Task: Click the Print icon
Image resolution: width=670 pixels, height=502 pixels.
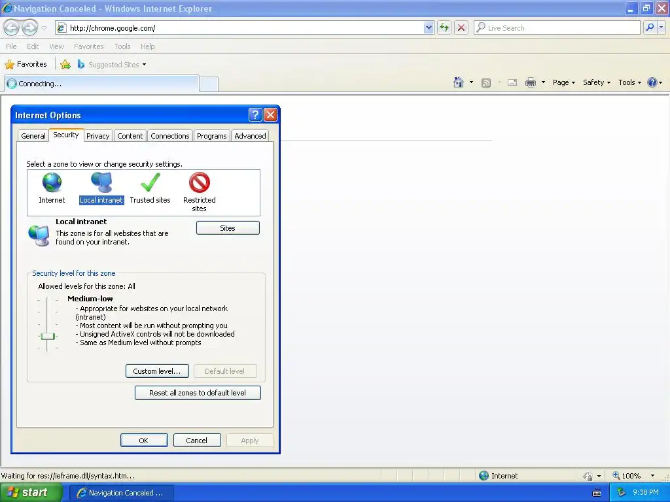Action: (530, 82)
